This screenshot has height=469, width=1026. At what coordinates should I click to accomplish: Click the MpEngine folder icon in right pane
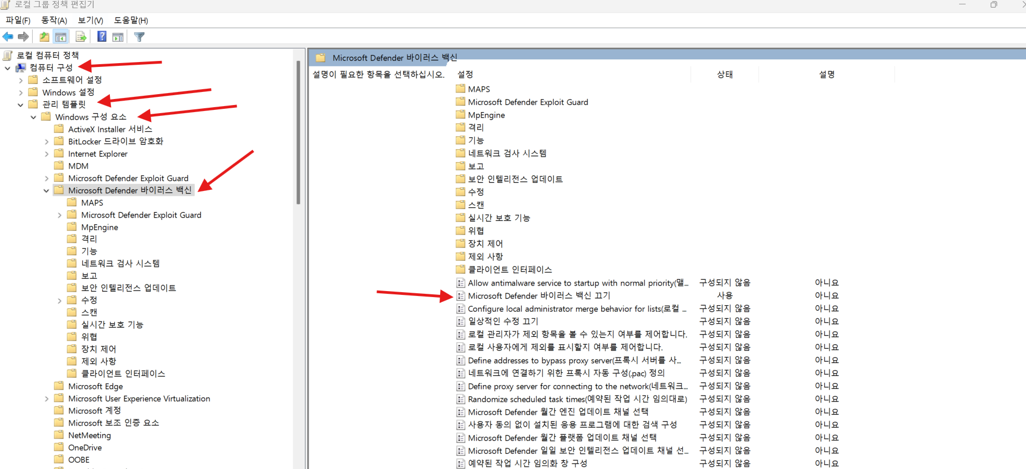point(461,114)
